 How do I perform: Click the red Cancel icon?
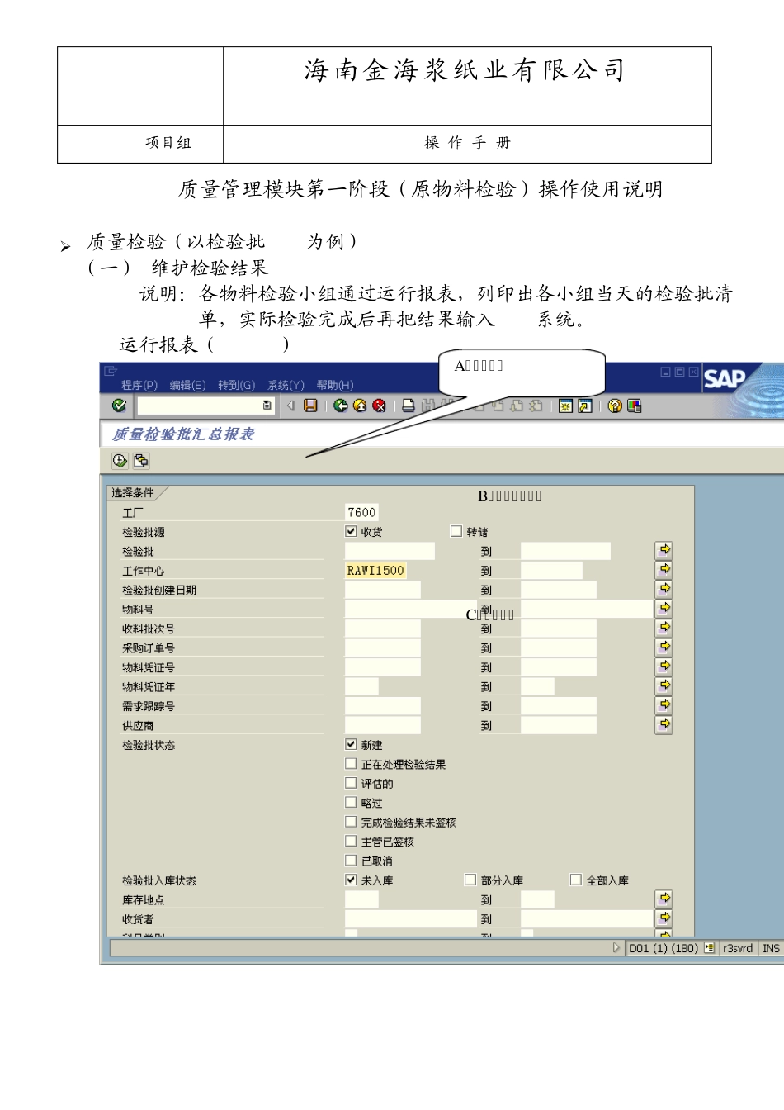[x=379, y=406]
